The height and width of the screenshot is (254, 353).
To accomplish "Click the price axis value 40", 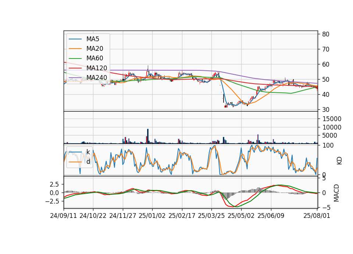I will click(326, 95).
